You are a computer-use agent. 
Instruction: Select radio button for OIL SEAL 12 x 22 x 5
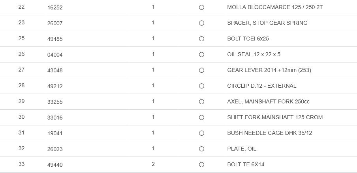(x=201, y=55)
